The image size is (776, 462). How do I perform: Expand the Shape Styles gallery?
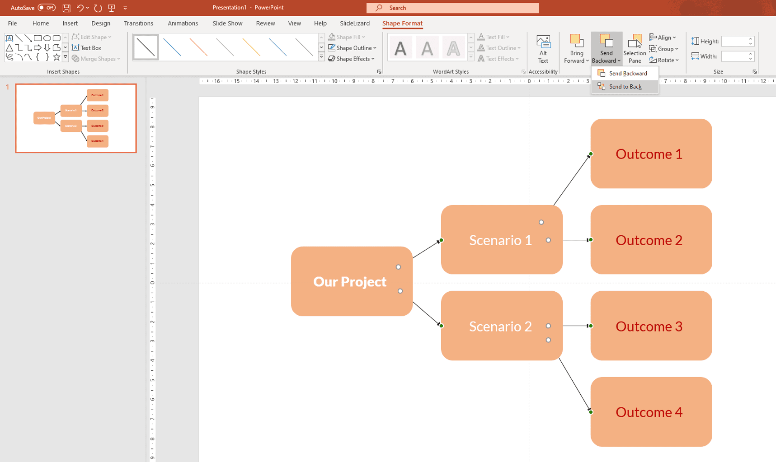pyautogui.click(x=321, y=56)
